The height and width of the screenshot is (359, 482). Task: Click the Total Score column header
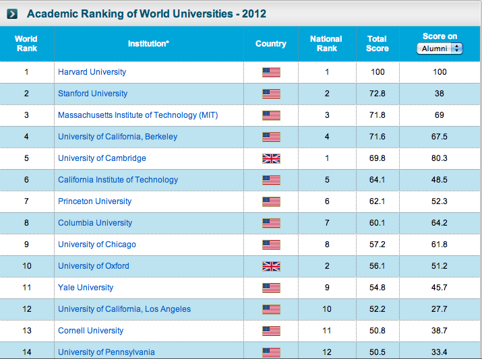tap(378, 44)
